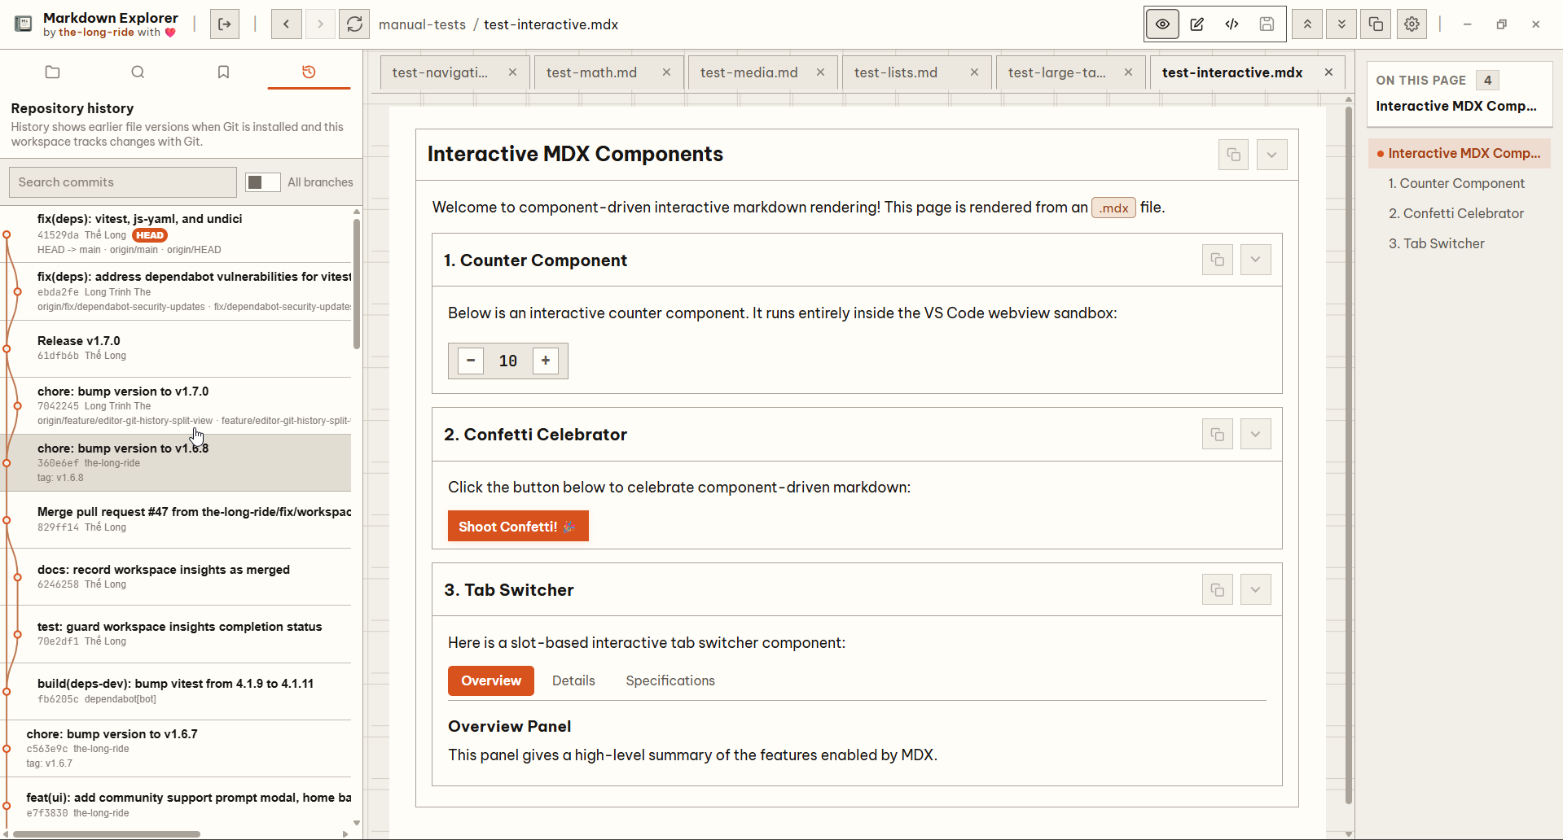Select commit 'chore: bump version to v1.6.7'
This screenshot has height=840, width=1563.
pos(178,748)
